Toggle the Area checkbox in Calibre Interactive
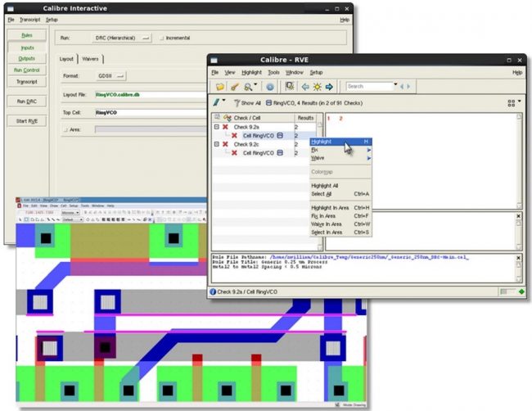 tap(65, 129)
